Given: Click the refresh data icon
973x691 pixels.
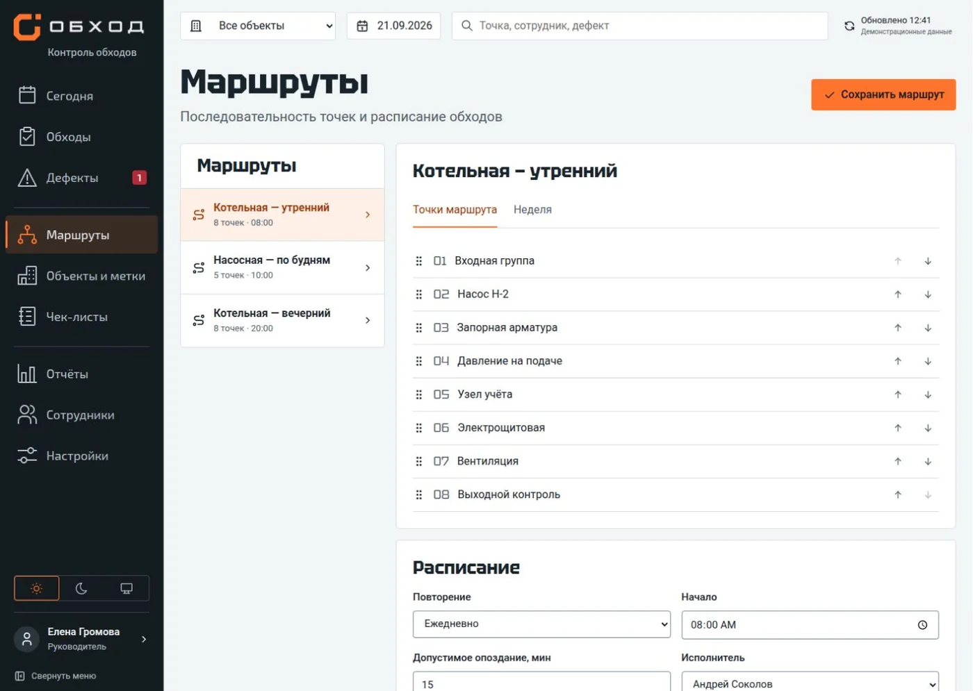Looking at the screenshot, I should coord(849,26).
